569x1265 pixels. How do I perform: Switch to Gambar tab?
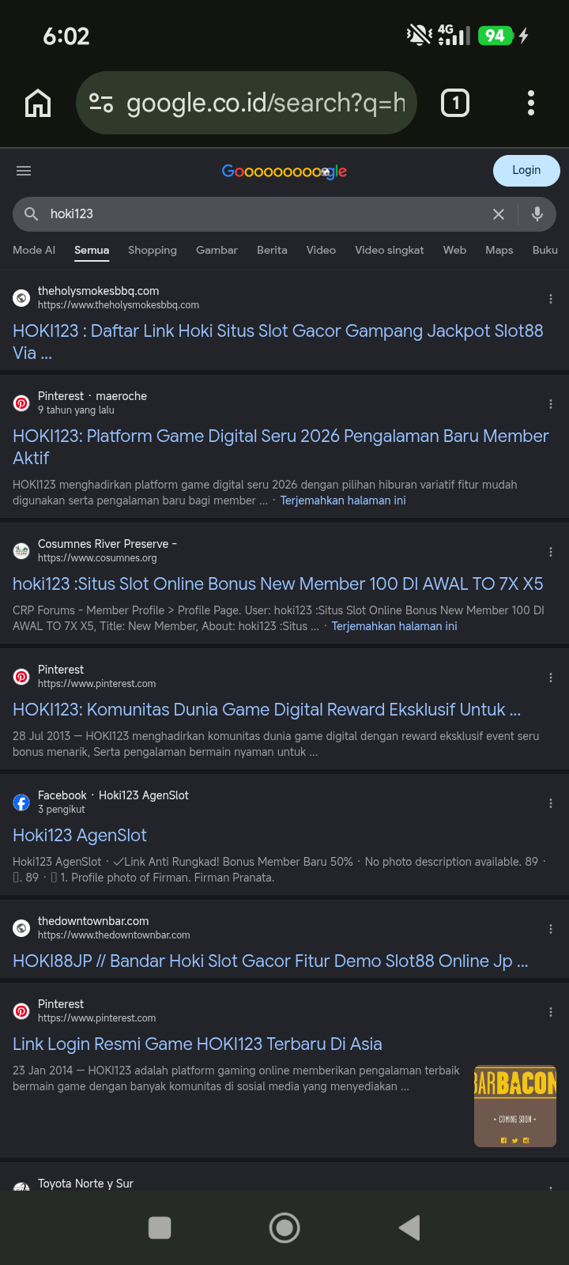(x=217, y=250)
